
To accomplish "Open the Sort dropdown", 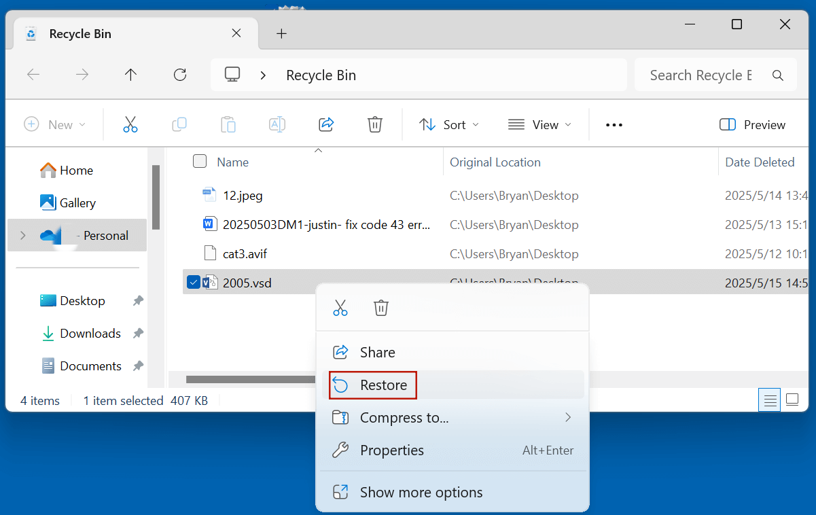I will [x=448, y=124].
